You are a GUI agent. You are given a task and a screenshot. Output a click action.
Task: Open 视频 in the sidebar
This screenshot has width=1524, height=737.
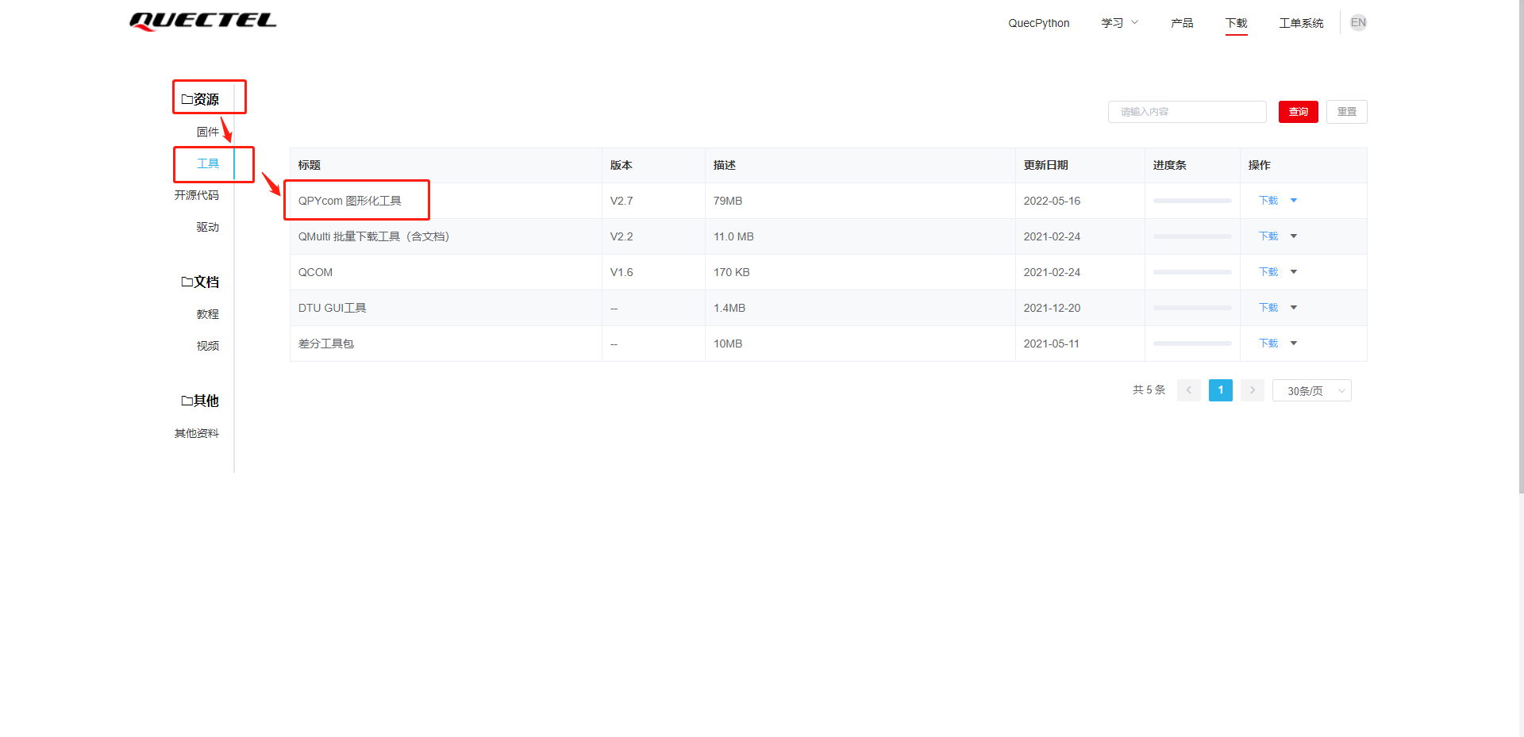[208, 346]
